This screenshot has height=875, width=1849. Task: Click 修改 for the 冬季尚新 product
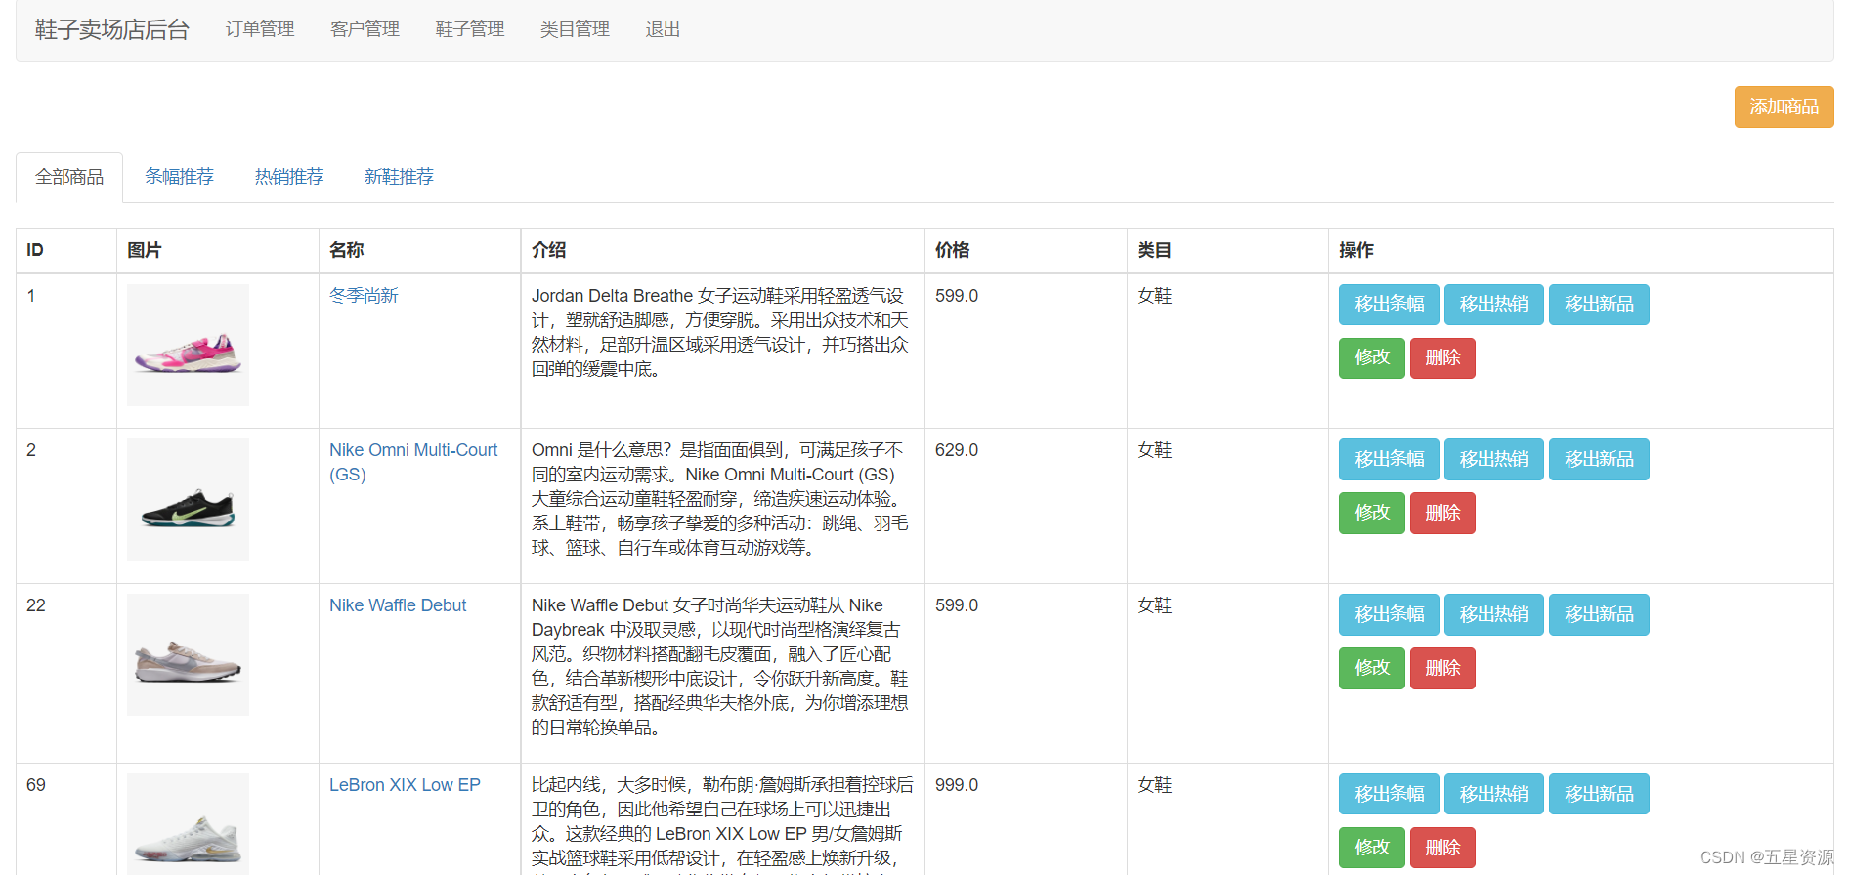pos(1372,358)
